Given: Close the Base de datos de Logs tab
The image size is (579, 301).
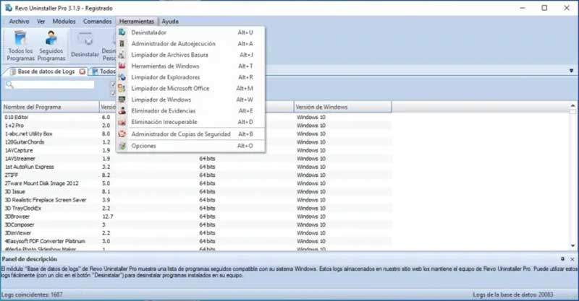Looking at the screenshot, I should pos(83,71).
